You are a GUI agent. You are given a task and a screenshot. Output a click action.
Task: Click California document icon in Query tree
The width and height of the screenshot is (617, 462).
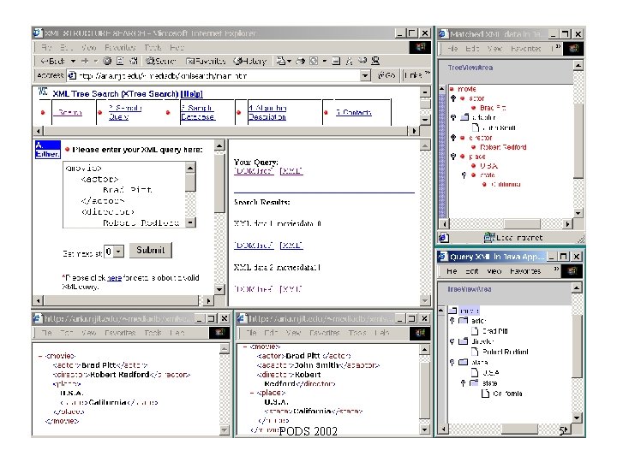[486, 394]
